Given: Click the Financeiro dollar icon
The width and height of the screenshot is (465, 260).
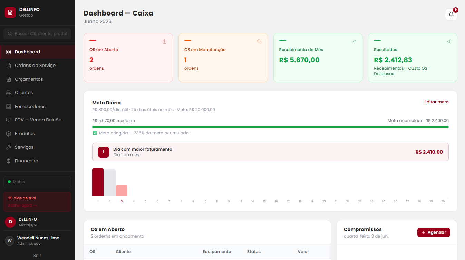Looking at the screenshot, I should (x=9, y=161).
